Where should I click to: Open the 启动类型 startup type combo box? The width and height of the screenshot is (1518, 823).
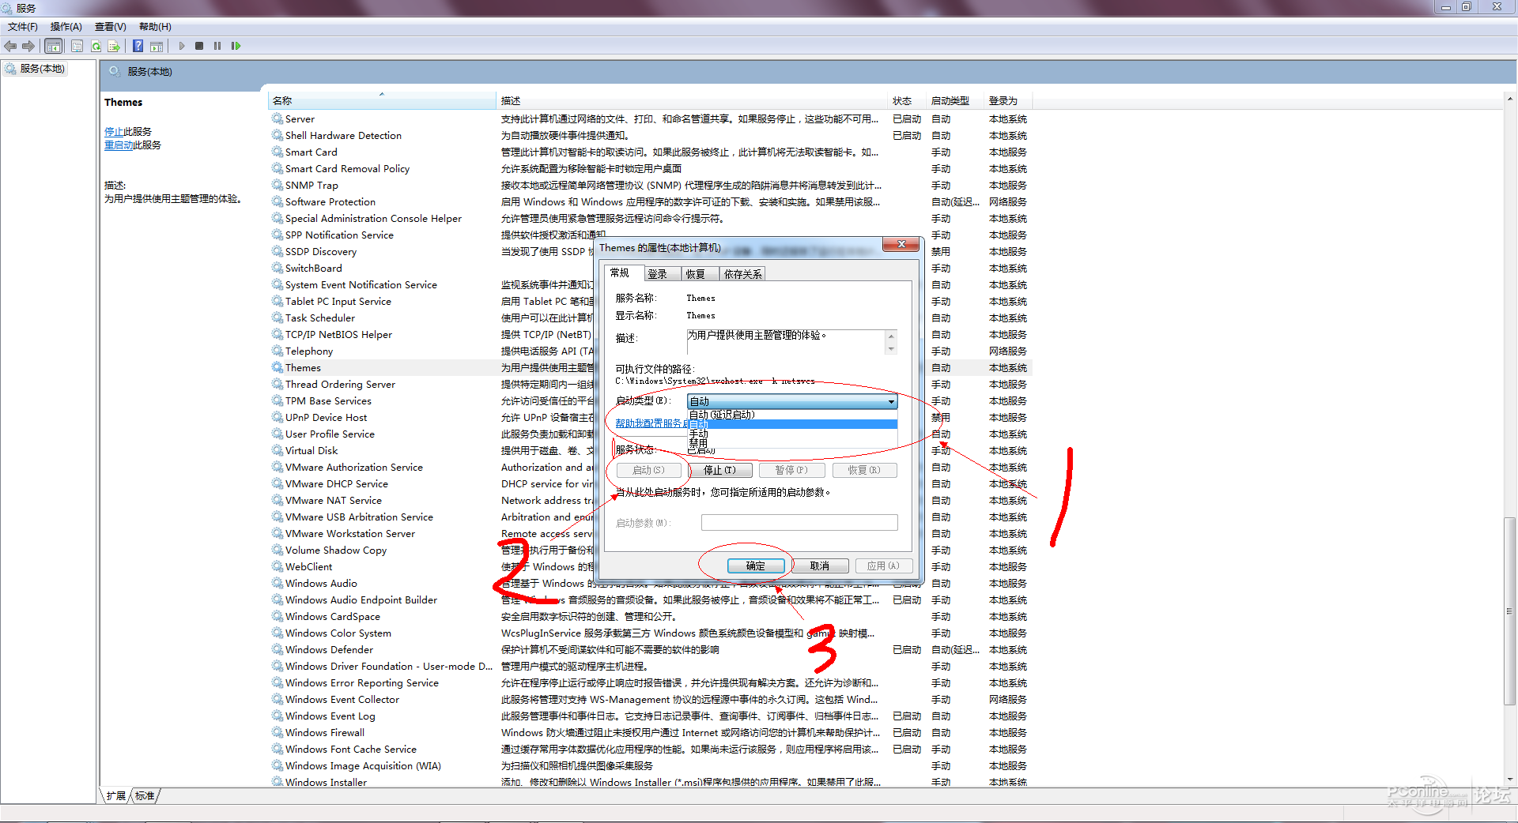tap(792, 401)
